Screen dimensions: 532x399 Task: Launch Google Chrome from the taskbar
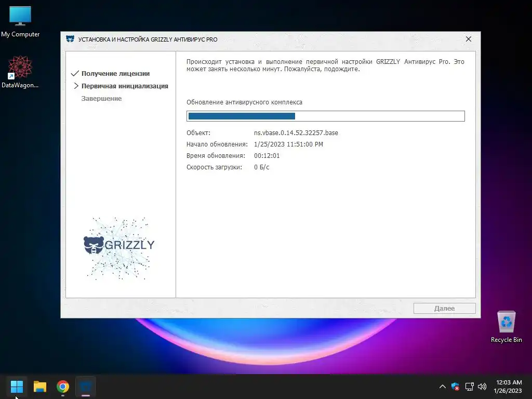click(63, 387)
